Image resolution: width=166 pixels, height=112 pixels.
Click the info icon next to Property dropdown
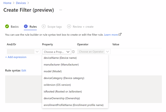click(73, 52)
